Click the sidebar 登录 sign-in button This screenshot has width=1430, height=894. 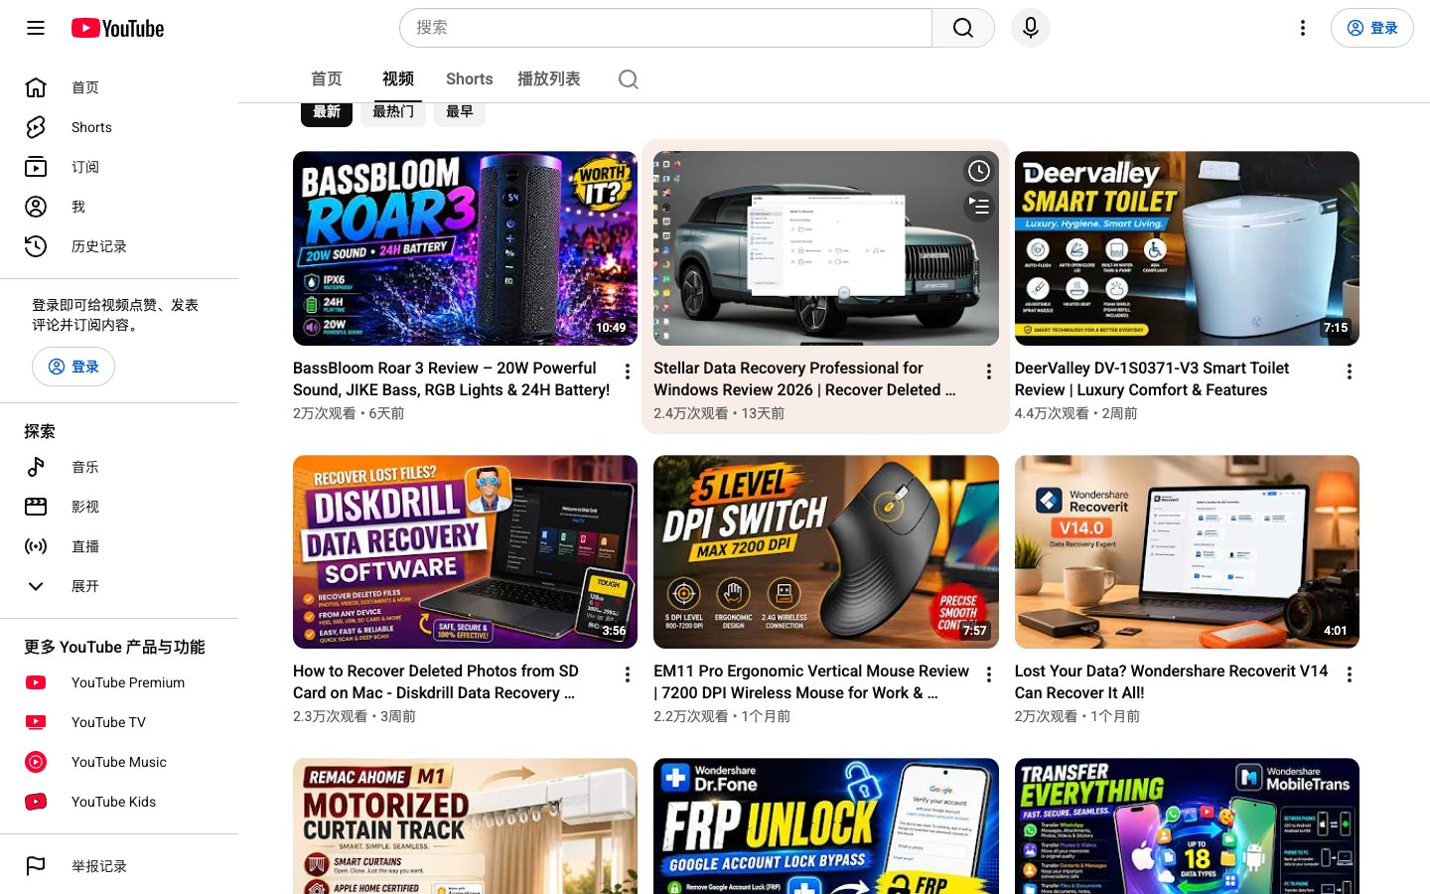click(x=73, y=367)
